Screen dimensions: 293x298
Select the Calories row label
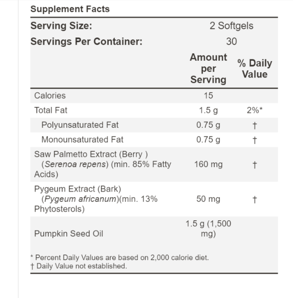50,96
